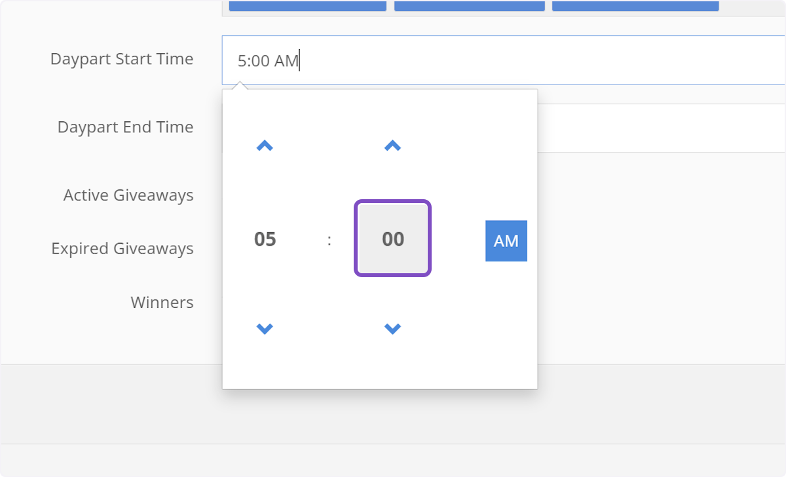This screenshot has width=786, height=477.
Task: Select the highlighted 00 minutes box
Action: tap(392, 238)
